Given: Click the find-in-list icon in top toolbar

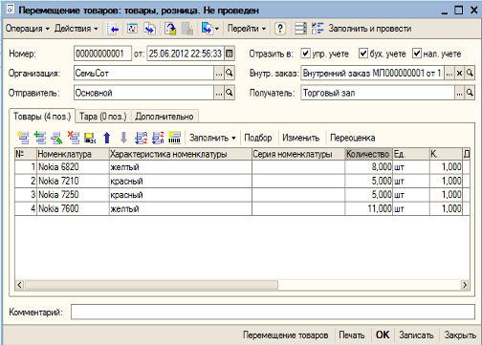Looking at the screenshot, I should [112, 29].
